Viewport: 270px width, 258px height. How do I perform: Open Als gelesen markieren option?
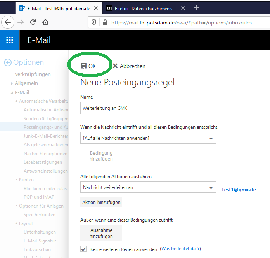46,145
